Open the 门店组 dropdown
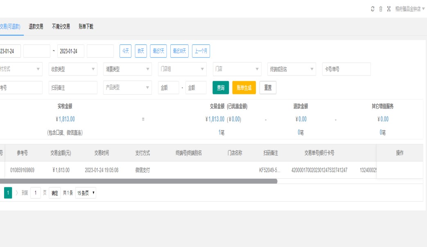Image resolution: width=427 pixels, height=247 pixels. [183, 69]
